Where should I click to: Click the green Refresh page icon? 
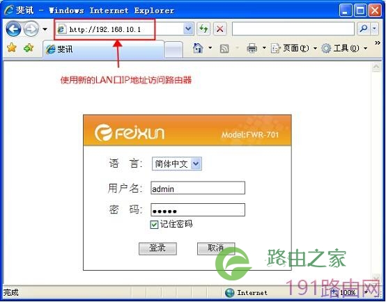(x=203, y=29)
